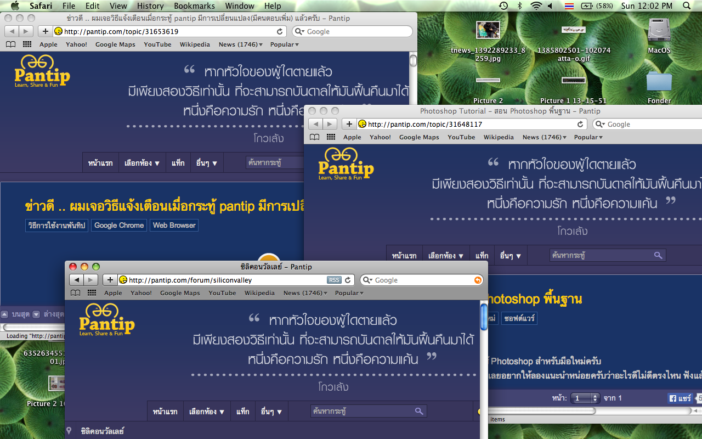Click หน้าแรก in the siliconvalley window
The image size is (702, 439).
pos(165,412)
